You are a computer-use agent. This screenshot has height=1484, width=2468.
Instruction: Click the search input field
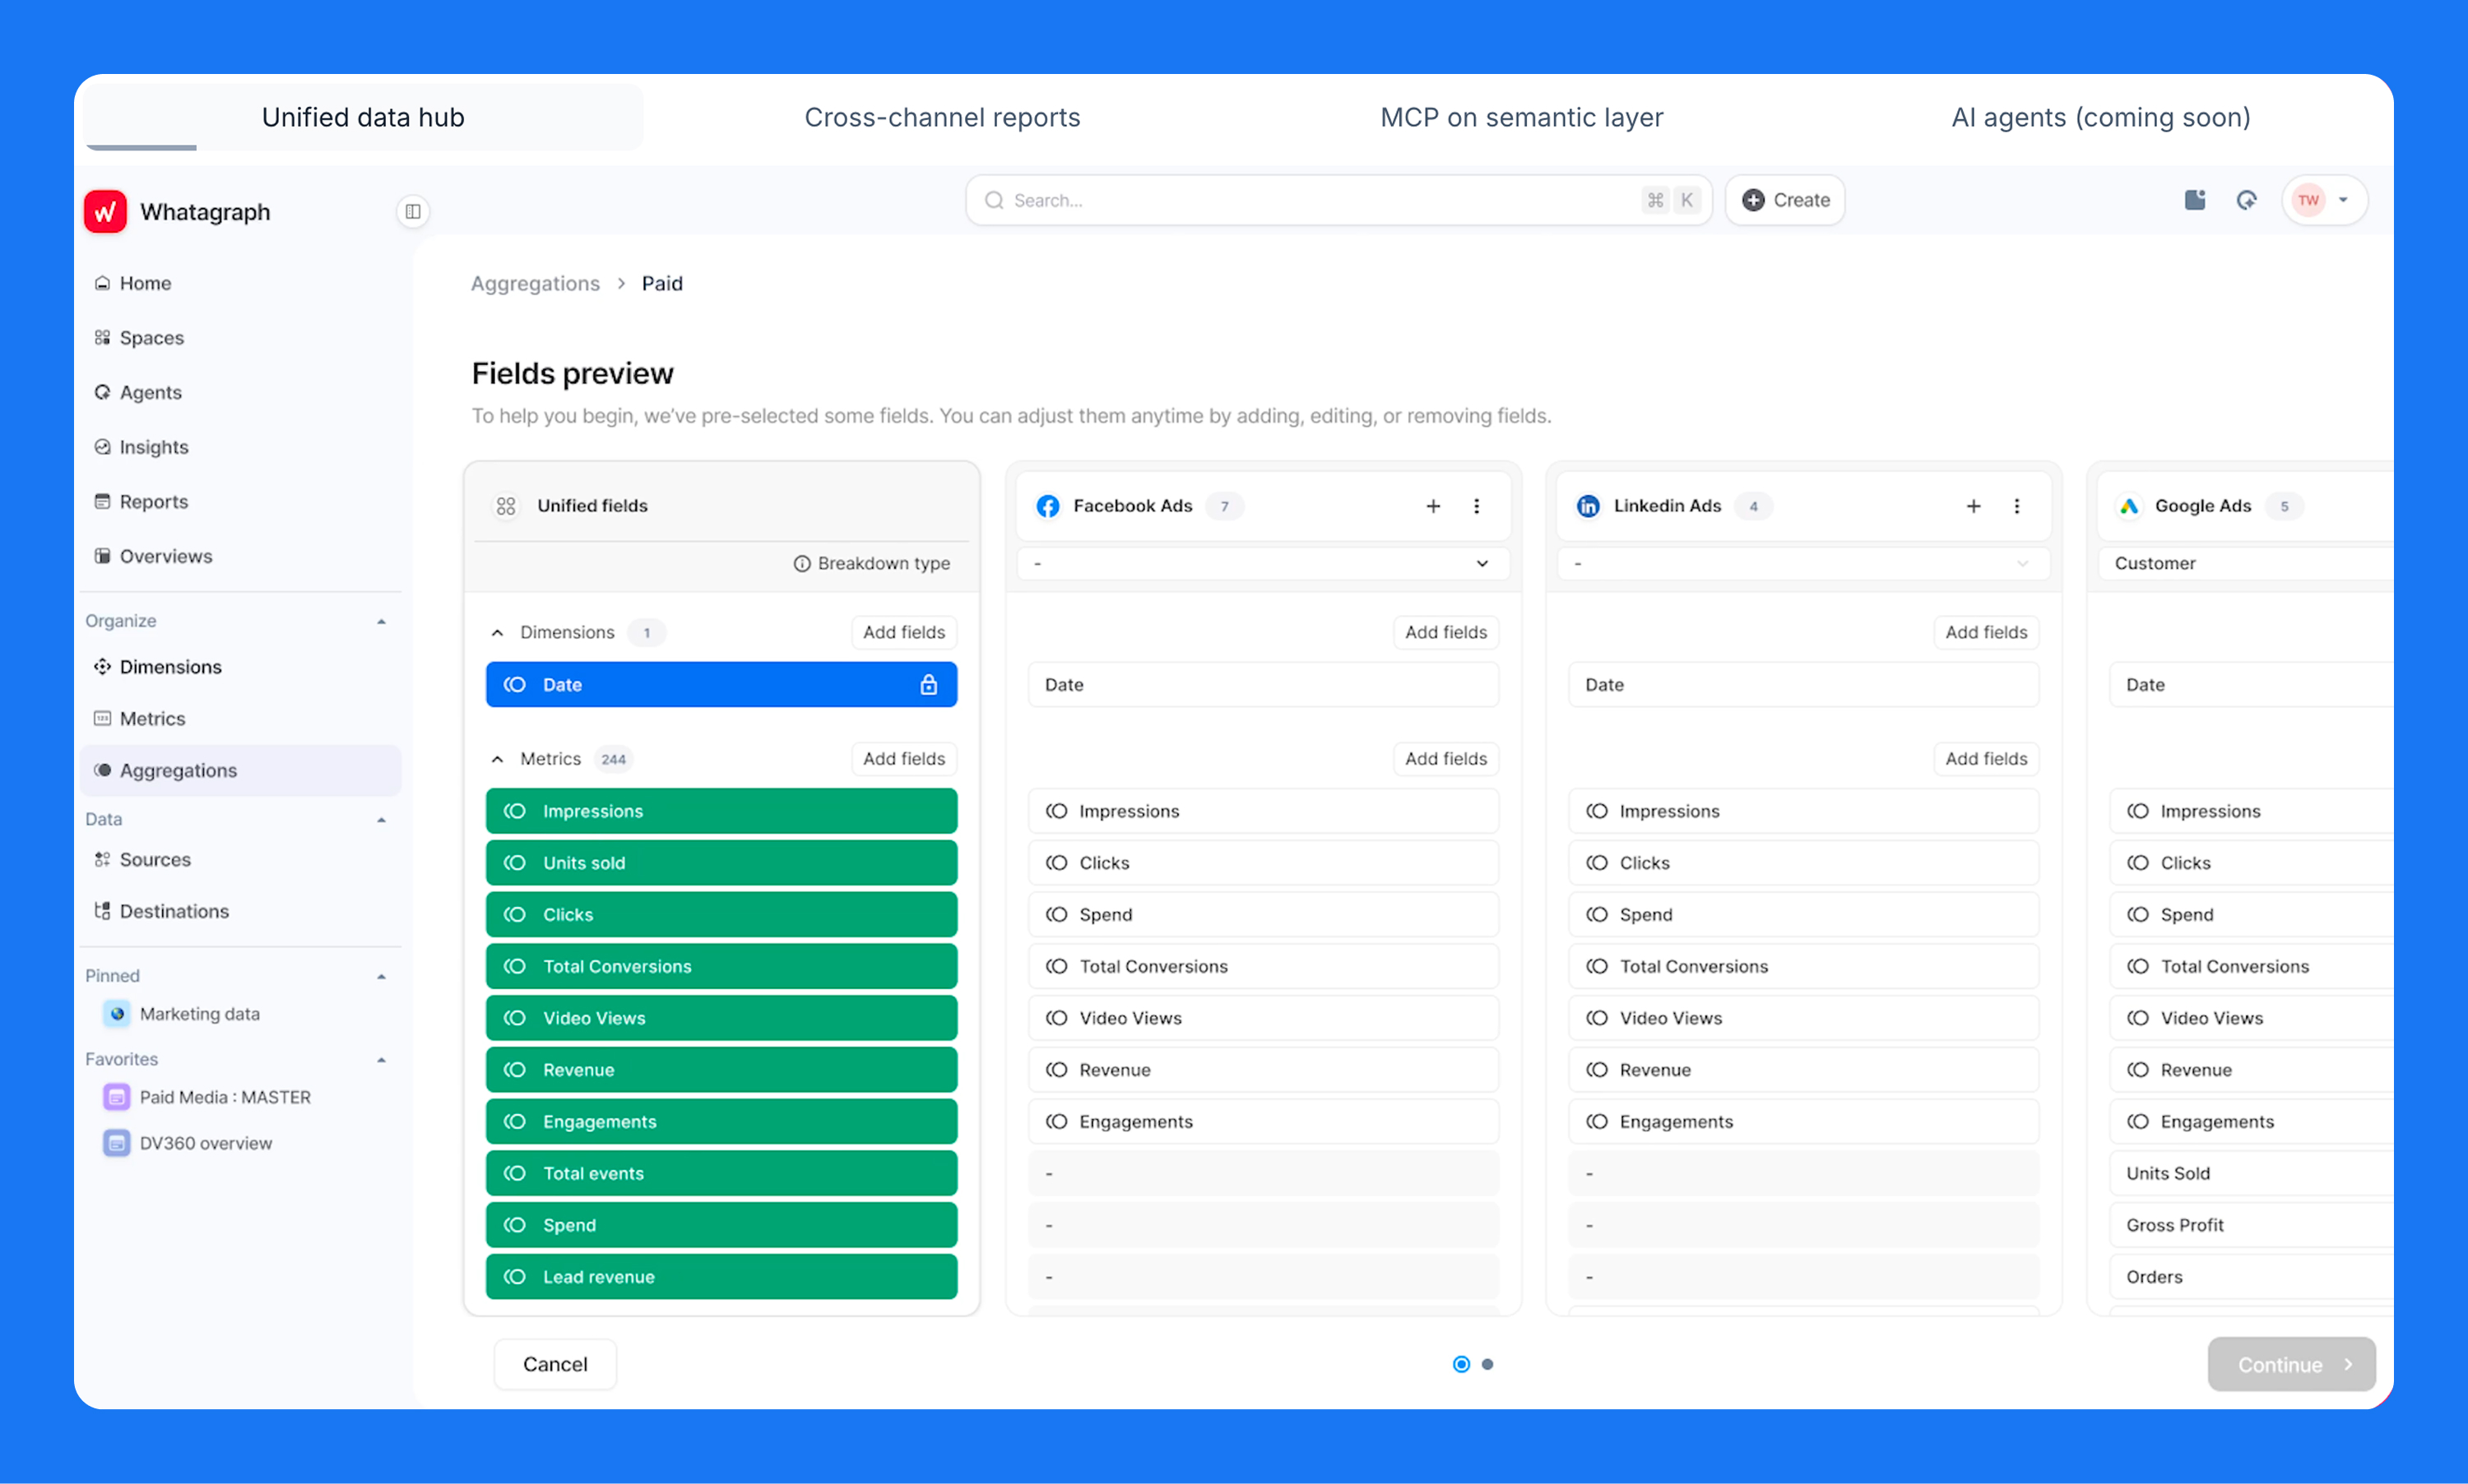pos(1338,200)
